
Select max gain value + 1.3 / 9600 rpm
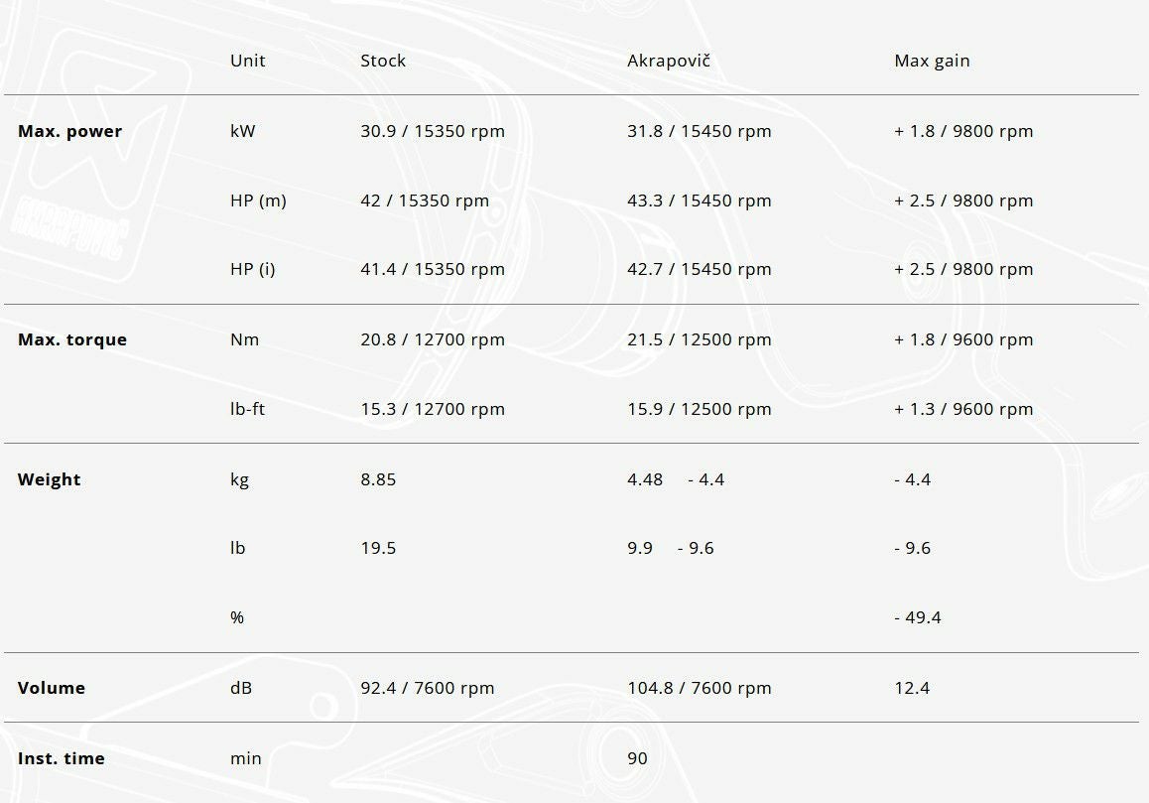coord(963,409)
